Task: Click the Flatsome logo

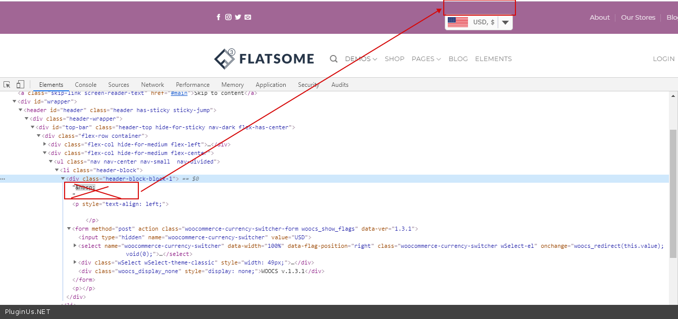Action: [264, 59]
